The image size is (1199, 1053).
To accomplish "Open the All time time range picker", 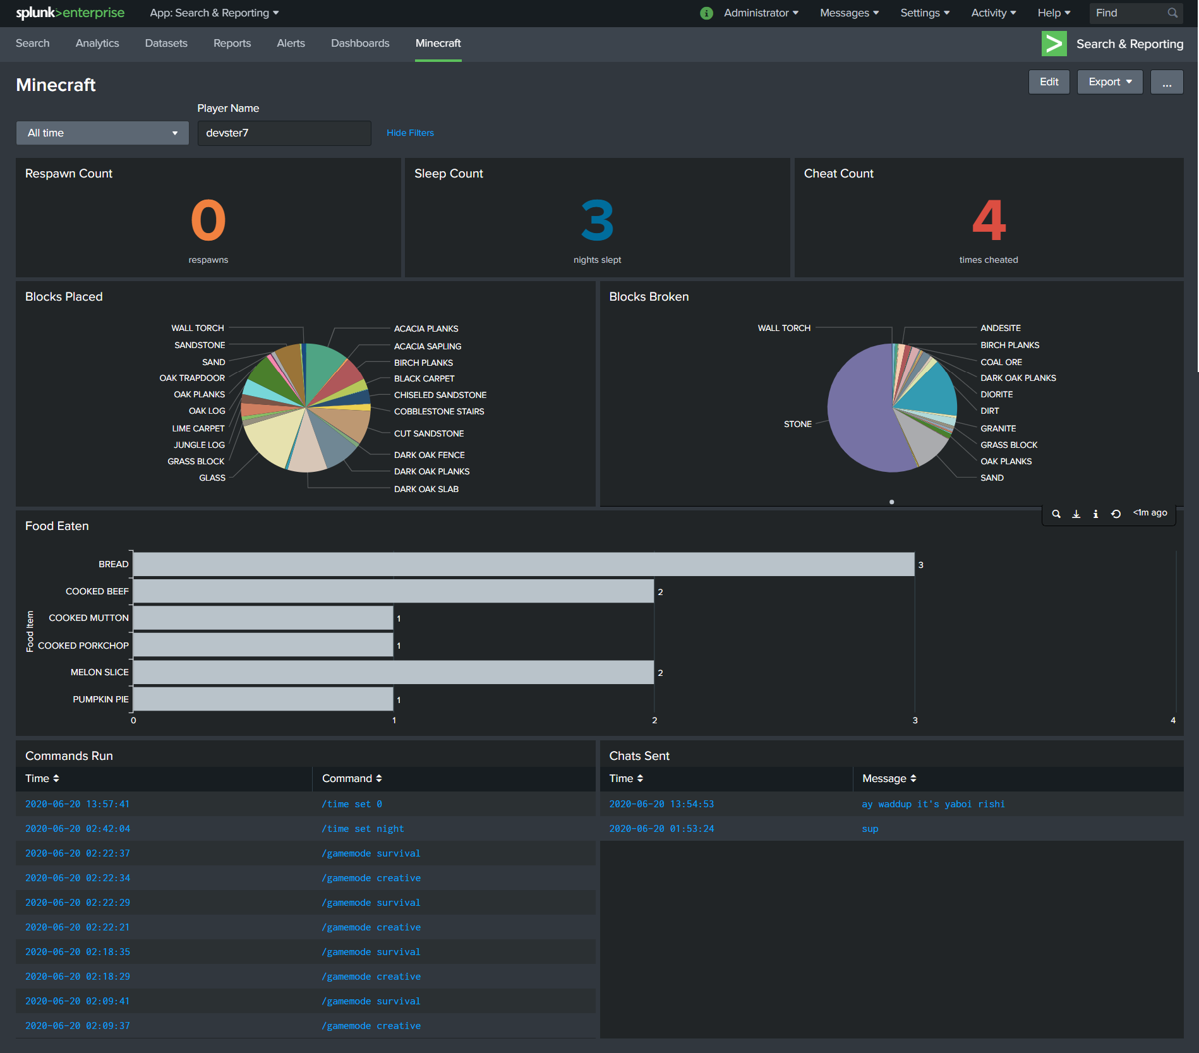I will [102, 133].
